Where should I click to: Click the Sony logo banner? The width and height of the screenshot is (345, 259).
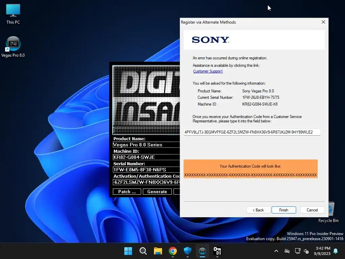(x=254, y=40)
